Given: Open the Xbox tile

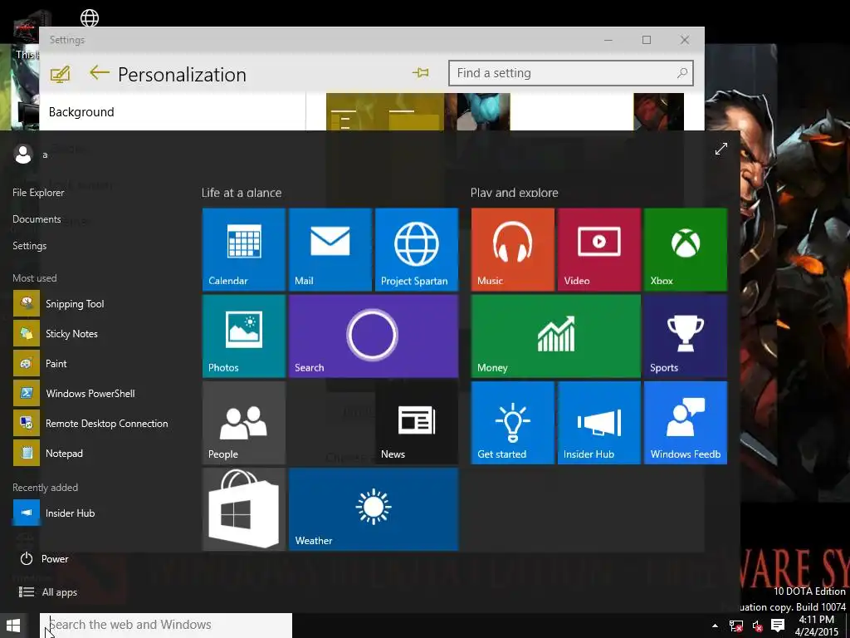Looking at the screenshot, I should (686, 249).
